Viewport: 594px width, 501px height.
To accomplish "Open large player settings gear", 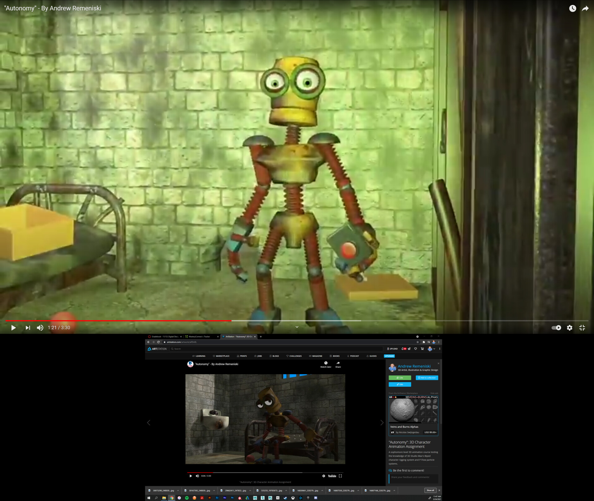I will tap(569, 328).
